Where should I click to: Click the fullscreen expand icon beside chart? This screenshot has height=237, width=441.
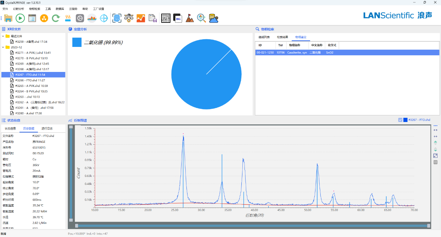click(x=435, y=156)
